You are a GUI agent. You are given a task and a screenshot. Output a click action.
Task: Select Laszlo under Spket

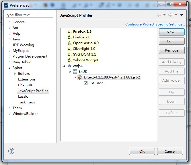point(23,96)
